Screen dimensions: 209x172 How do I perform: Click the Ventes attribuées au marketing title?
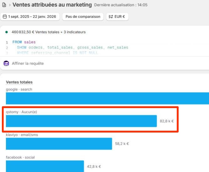click(x=52, y=5)
